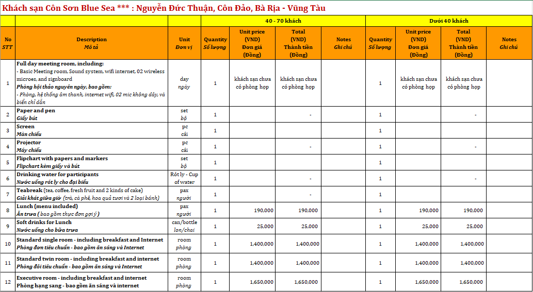Click 'room phòng' unit for Standard single room

click(184, 244)
